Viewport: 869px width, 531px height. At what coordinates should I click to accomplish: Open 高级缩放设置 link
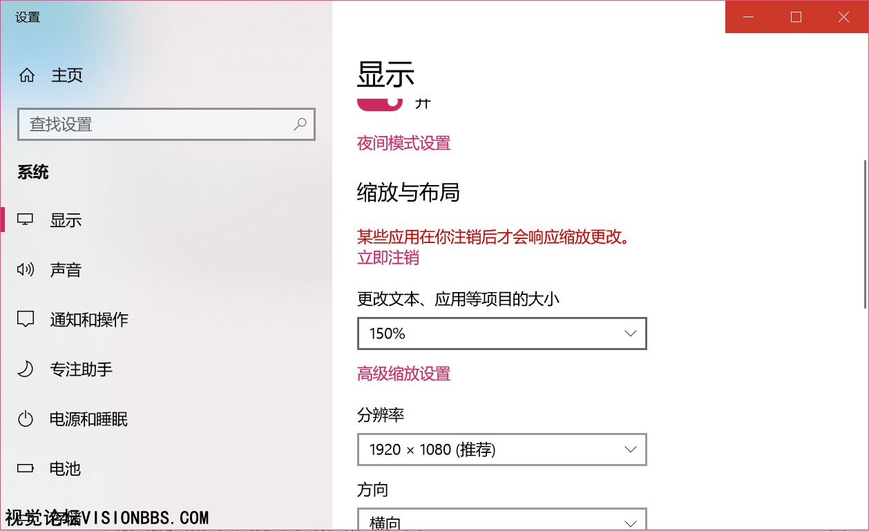point(403,374)
